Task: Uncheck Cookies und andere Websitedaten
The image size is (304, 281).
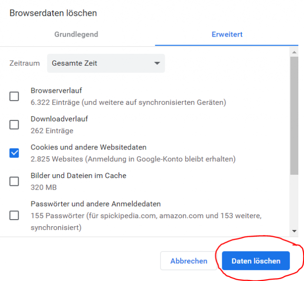Action: coord(14,153)
